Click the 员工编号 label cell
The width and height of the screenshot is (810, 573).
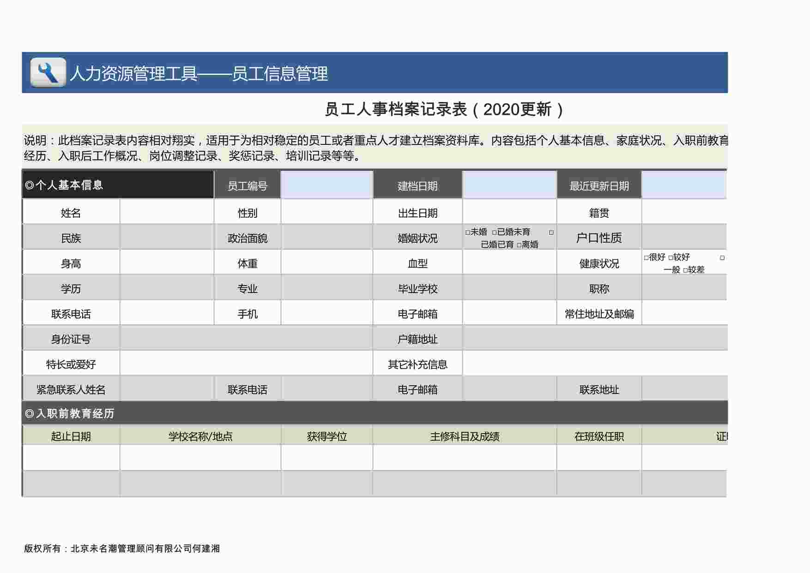click(247, 185)
